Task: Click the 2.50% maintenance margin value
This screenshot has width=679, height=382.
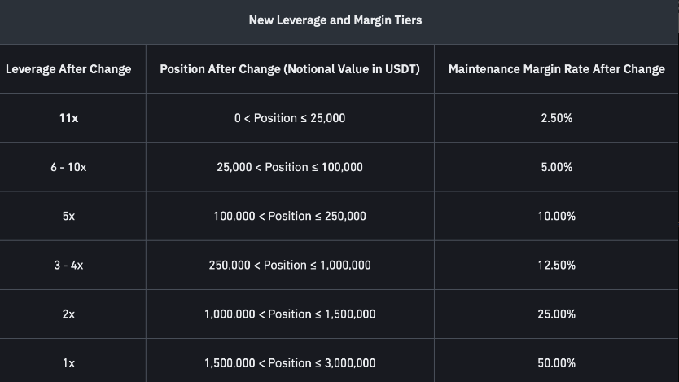Action: click(556, 118)
